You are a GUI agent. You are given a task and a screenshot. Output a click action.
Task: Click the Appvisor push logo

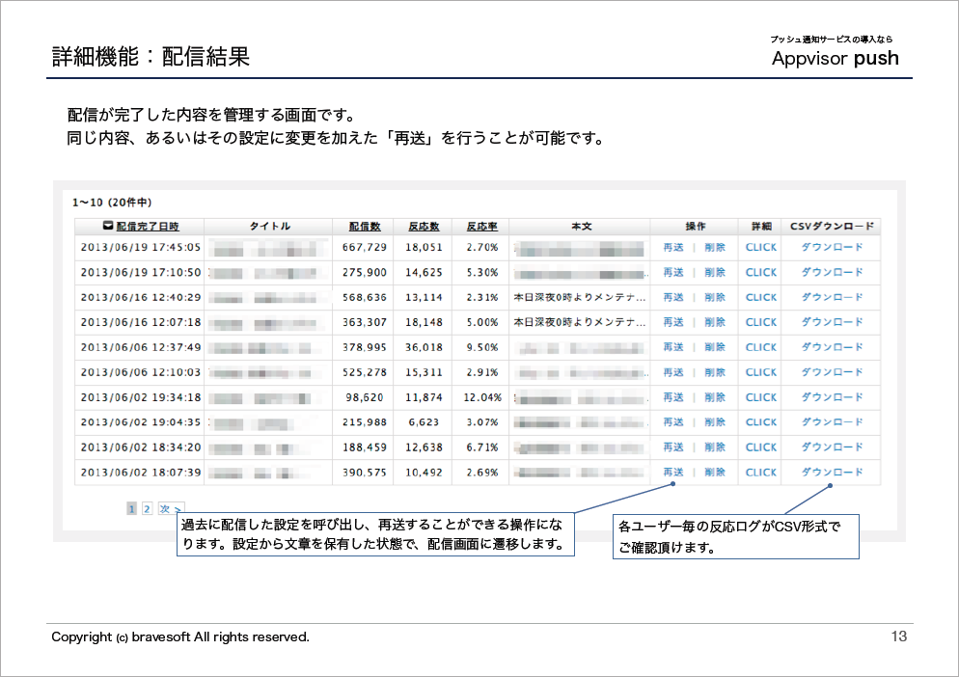[835, 53]
